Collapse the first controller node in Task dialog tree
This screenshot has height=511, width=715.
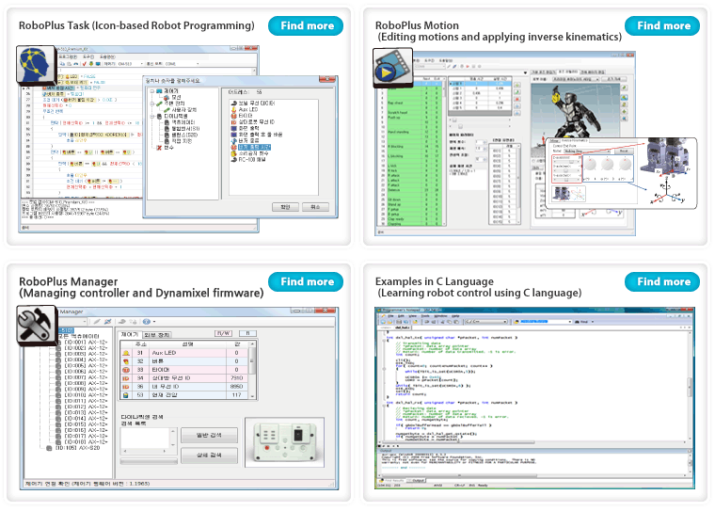click(151, 90)
